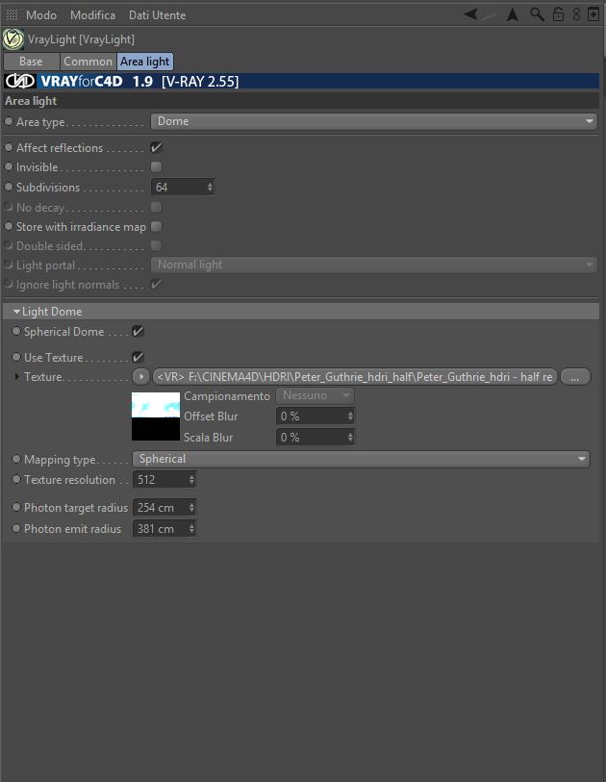This screenshot has height=782, width=606.
Task: Click the Photon target radius stepper arrows
Action: [x=192, y=507]
